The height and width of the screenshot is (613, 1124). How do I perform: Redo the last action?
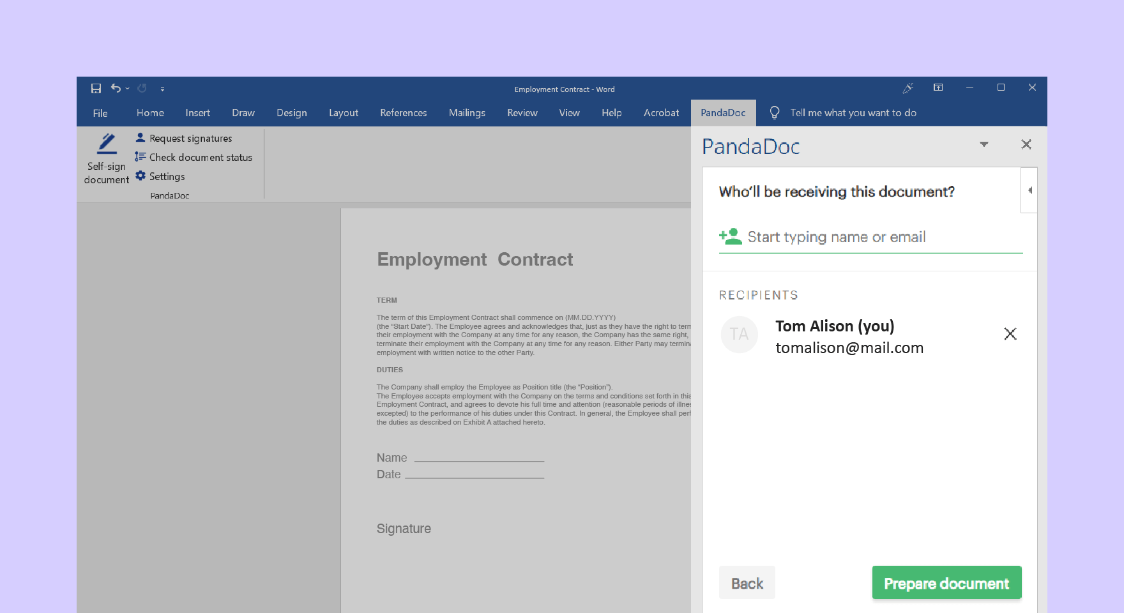coord(142,88)
